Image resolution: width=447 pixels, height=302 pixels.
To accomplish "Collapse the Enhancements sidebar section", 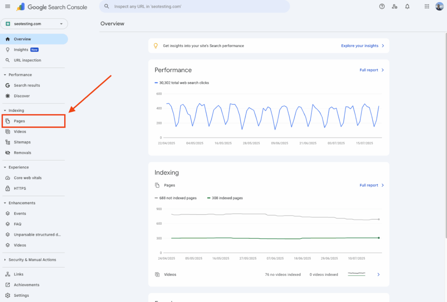I will pos(5,203).
